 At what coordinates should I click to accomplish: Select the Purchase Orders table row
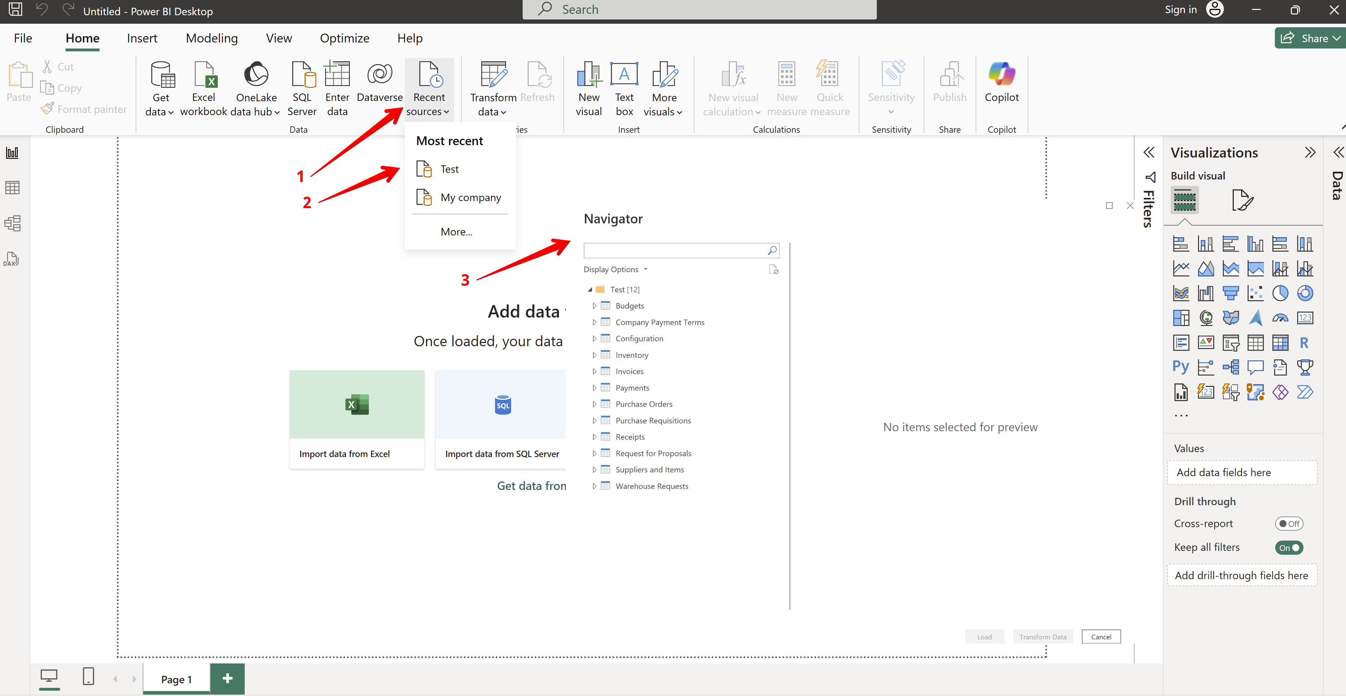pyautogui.click(x=644, y=404)
